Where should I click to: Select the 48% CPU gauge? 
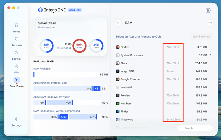46,46
